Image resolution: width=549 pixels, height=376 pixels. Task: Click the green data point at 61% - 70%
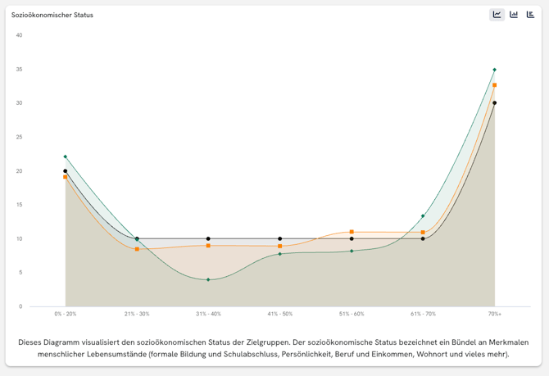[x=423, y=216]
